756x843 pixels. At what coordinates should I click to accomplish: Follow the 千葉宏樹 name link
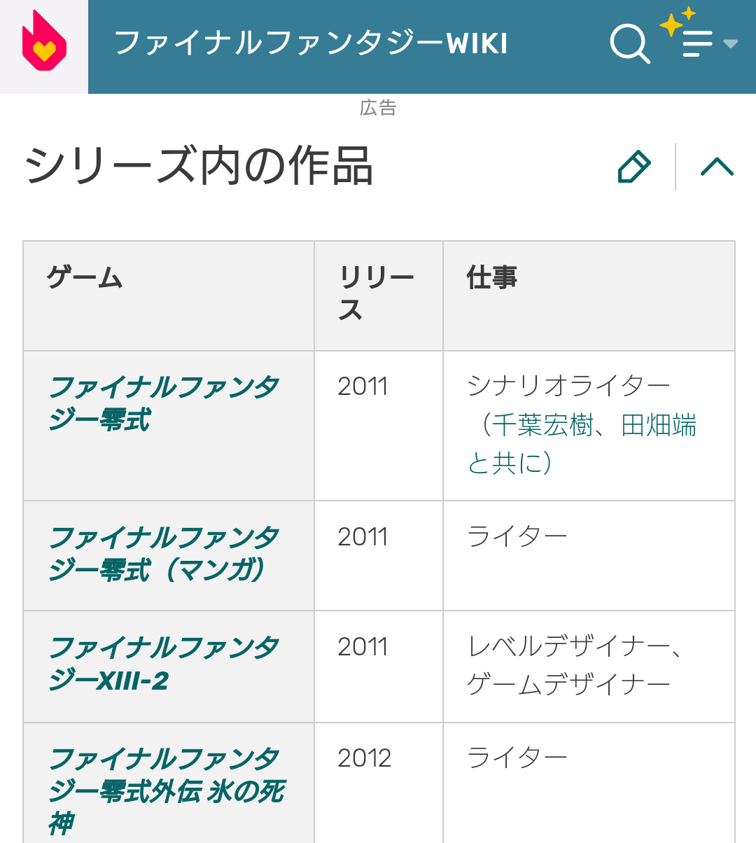[x=542, y=425]
